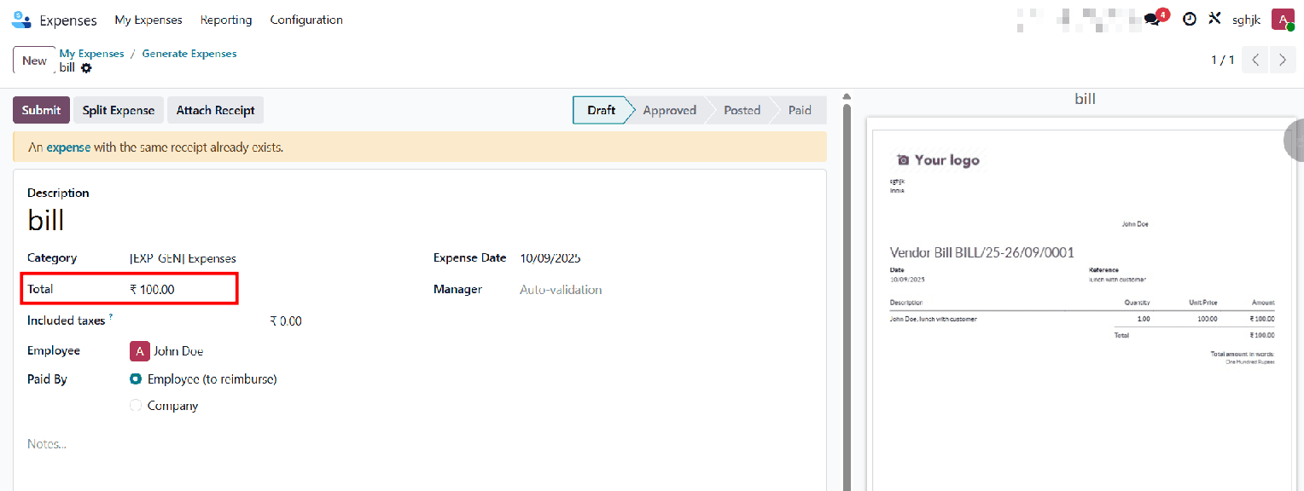Open the Manager field set to Auto-validation
The height and width of the screenshot is (491, 1304).
click(561, 289)
